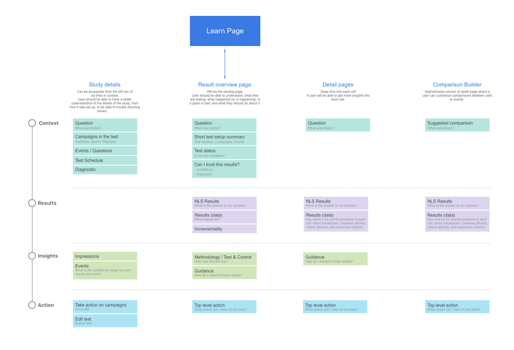Click the Methodology / Test & Control card
Screen dimensions: 514x350
click(x=224, y=259)
